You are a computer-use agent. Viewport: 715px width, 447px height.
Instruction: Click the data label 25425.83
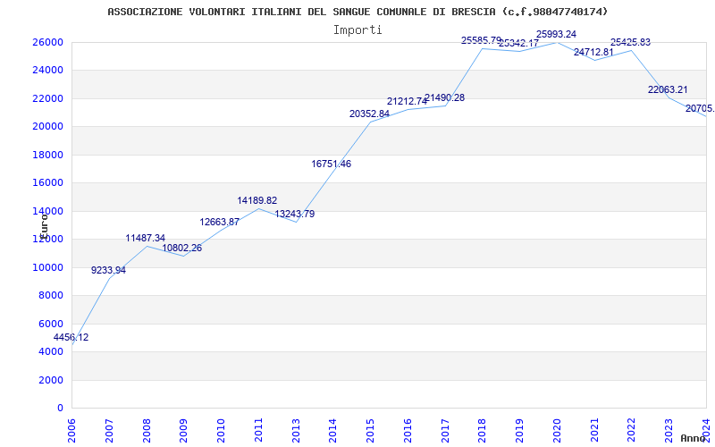pyautogui.click(x=631, y=42)
